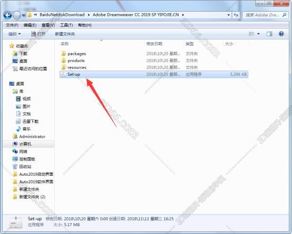
Task: Sort by the 修改日期 column header
Action: pyautogui.click(x=154, y=44)
